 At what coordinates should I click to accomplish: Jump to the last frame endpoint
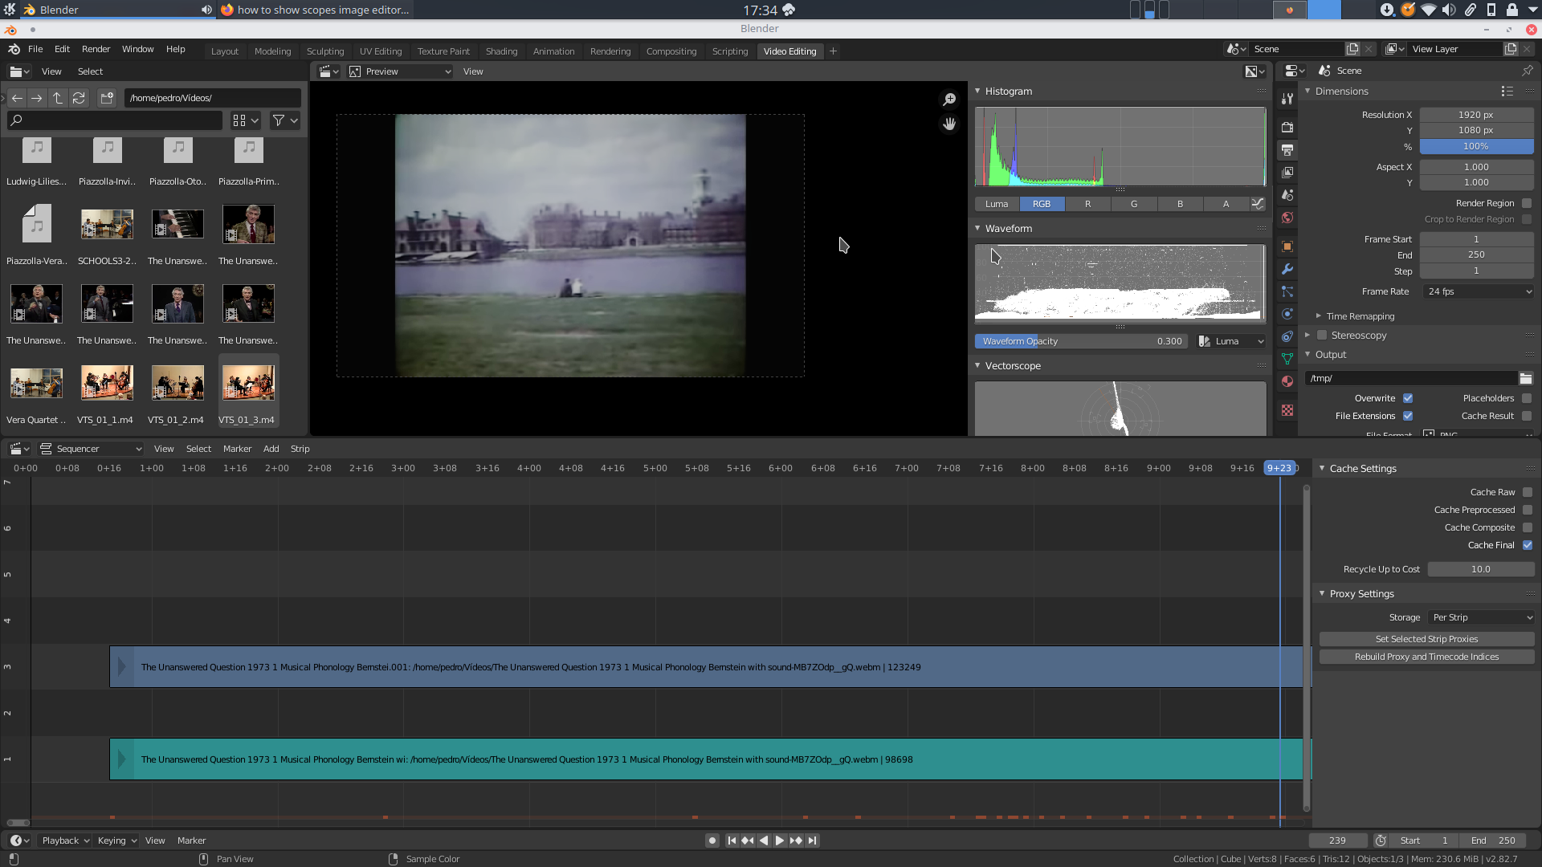(813, 841)
